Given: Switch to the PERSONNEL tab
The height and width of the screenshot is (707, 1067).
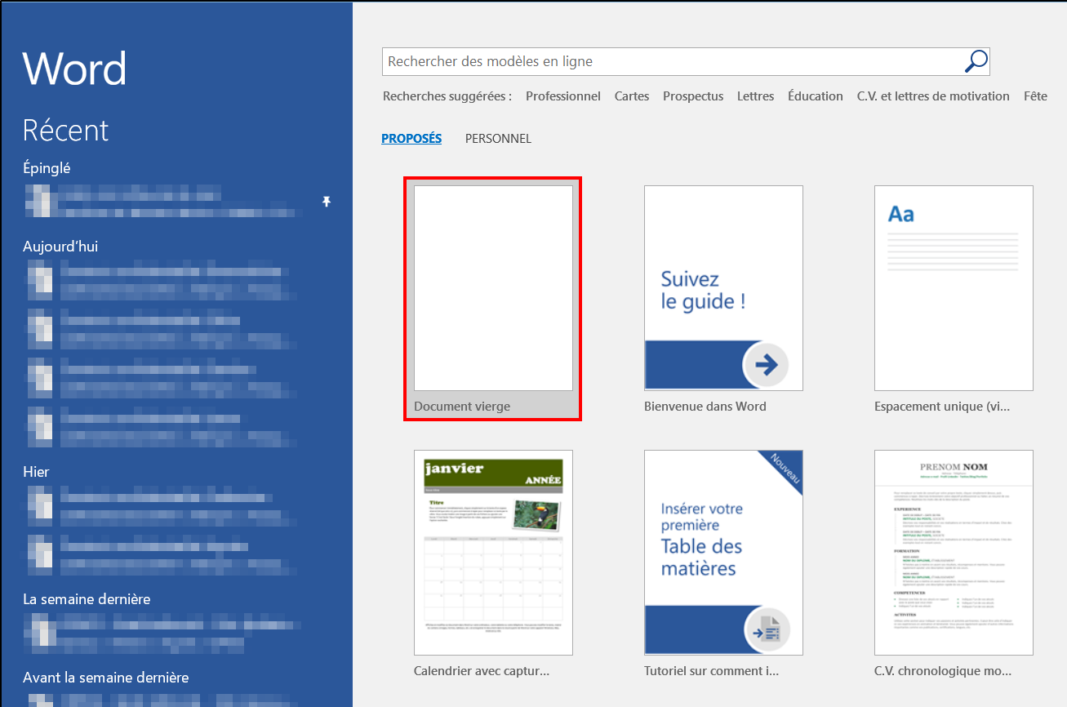Looking at the screenshot, I should pos(498,139).
